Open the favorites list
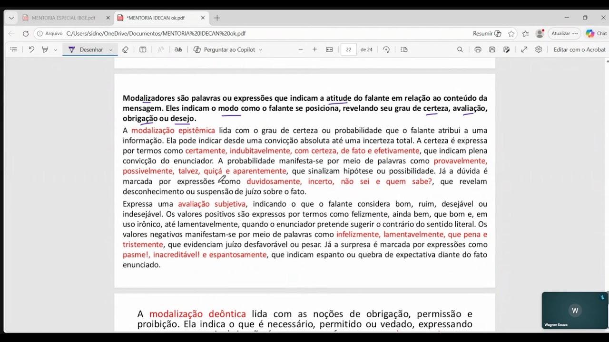This screenshot has width=609, height=342. point(525,34)
